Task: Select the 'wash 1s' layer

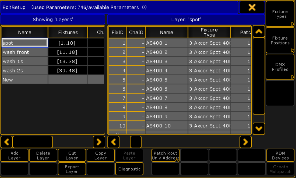Action: (x=25, y=61)
